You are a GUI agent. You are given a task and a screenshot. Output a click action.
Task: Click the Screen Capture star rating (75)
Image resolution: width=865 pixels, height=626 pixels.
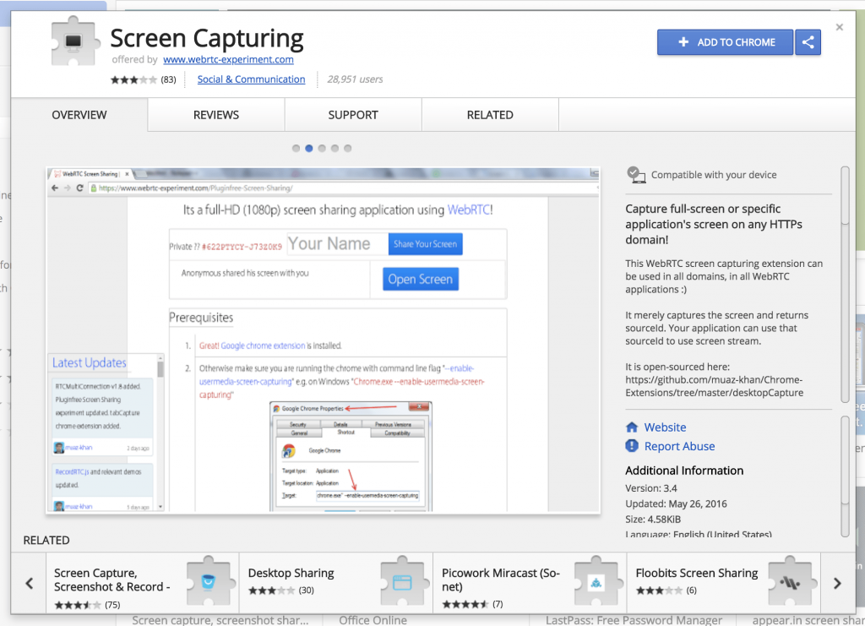[x=87, y=605]
